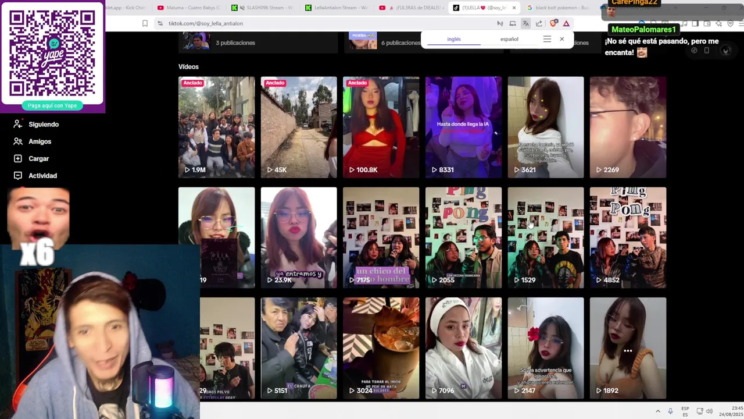The width and height of the screenshot is (744, 419).
Task: Click the microphone icon in system tray
Action: point(670,411)
